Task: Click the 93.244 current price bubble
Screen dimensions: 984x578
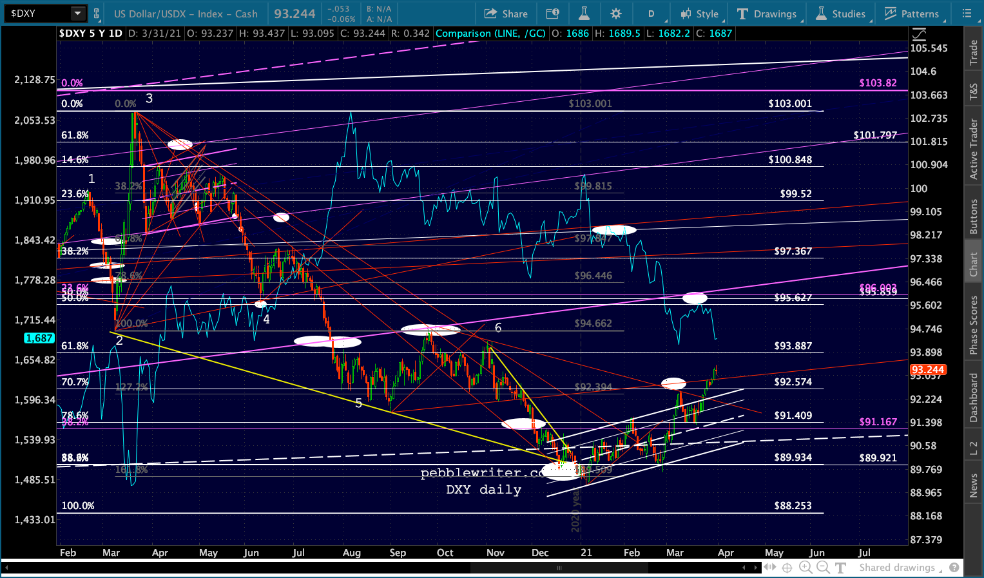Action: (x=927, y=370)
